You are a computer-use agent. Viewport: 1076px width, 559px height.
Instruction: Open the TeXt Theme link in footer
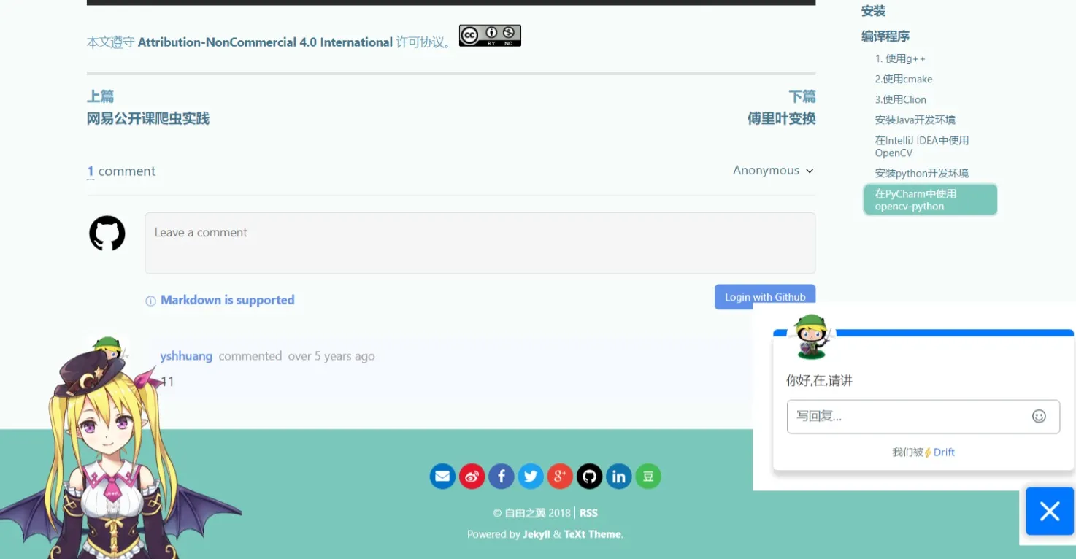pos(592,534)
